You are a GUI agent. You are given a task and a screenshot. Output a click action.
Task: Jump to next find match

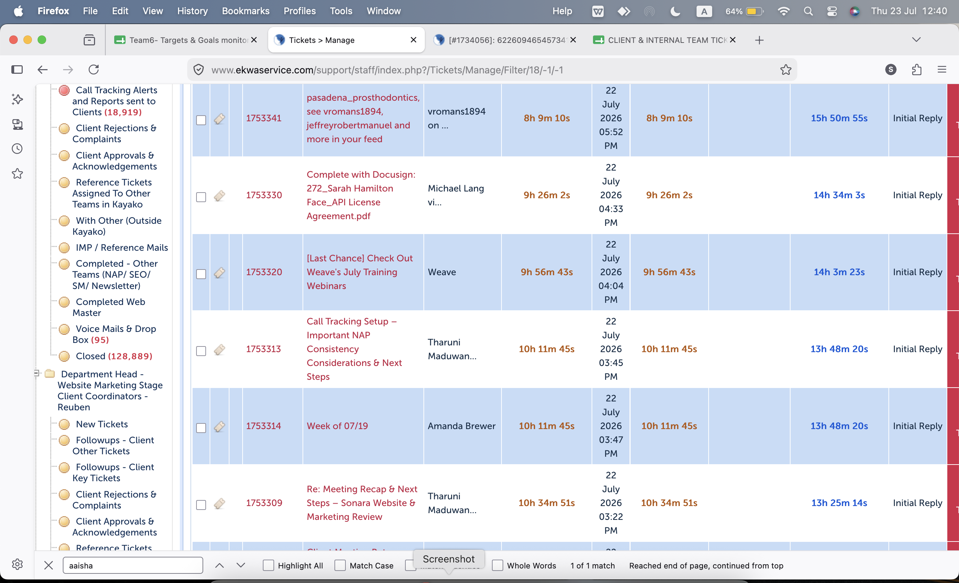241,565
